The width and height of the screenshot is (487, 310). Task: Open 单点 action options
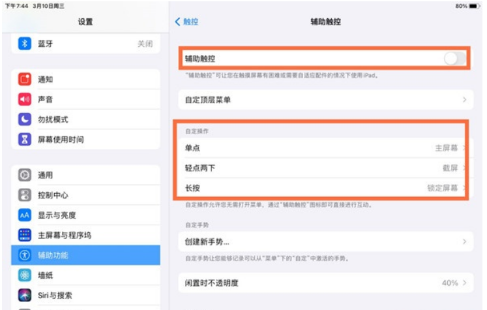pos(324,148)
